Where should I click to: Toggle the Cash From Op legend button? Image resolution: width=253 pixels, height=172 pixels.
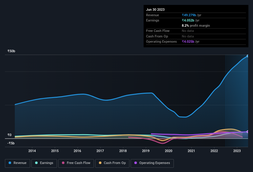[x=112, y=163]
